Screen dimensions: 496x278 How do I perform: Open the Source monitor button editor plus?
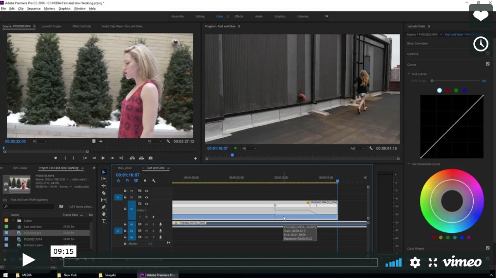click(195, 158)
